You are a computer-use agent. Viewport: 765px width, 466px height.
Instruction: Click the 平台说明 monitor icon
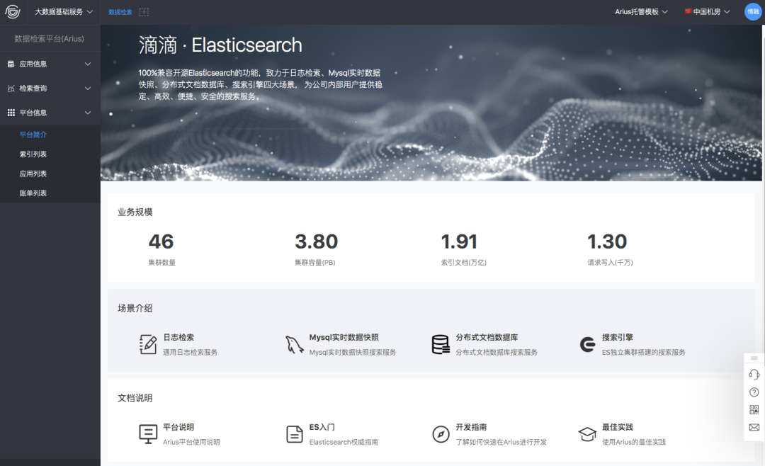[x=148, y=434]
